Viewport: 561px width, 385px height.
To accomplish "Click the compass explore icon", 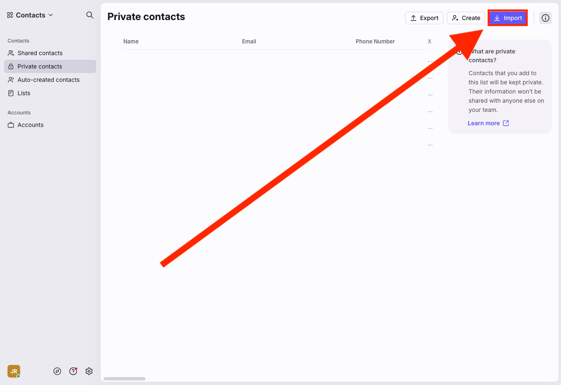I will coord(57,371).
